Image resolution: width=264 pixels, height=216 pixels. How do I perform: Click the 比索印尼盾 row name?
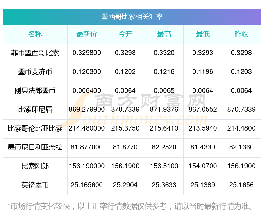tap(35, 110)
